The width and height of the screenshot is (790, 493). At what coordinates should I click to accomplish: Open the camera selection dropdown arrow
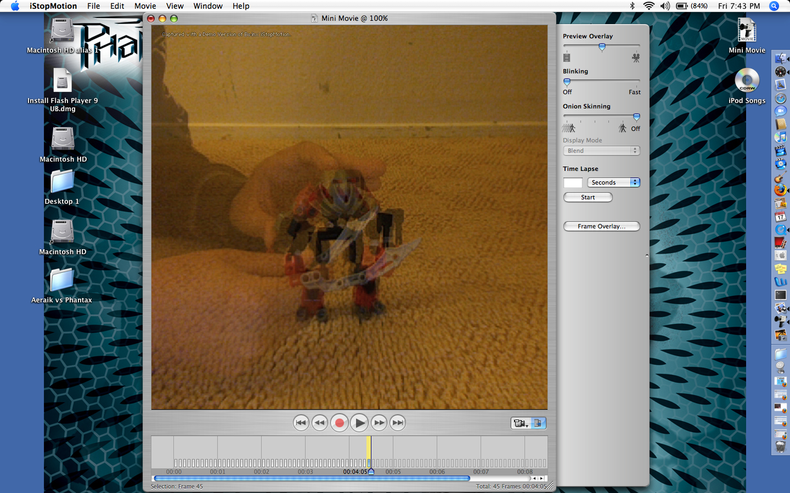(527, 426)
